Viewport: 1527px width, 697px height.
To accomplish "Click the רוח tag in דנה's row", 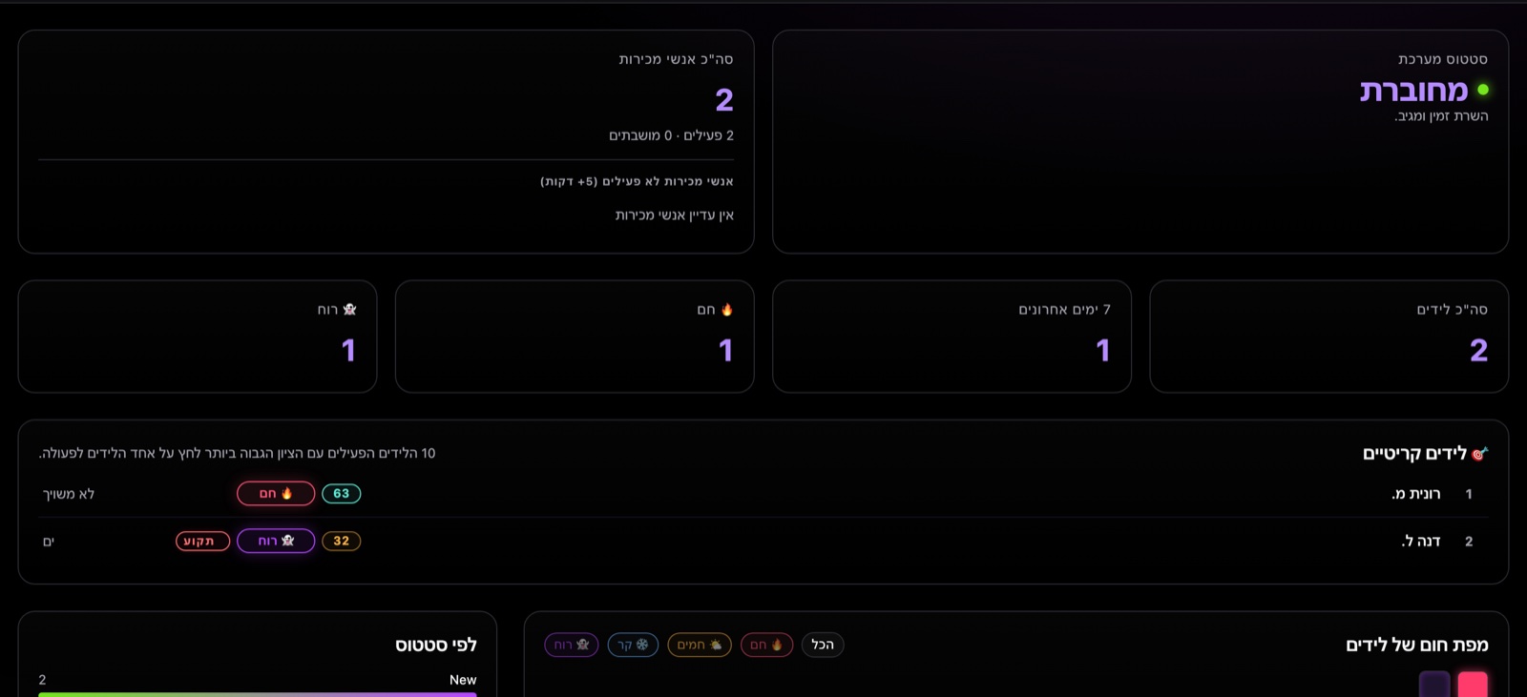I will point(276,541).
